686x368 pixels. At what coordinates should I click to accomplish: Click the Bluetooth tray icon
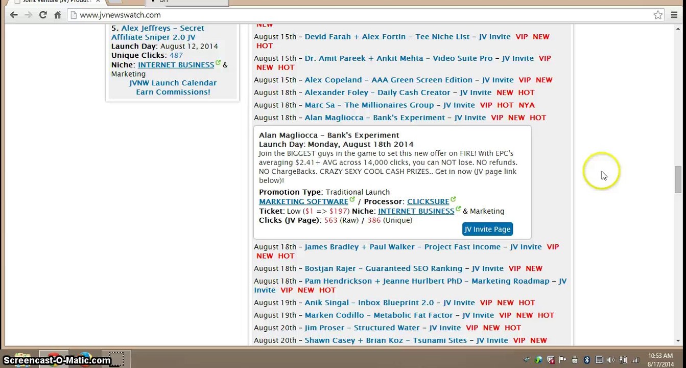tap(587, 360)
